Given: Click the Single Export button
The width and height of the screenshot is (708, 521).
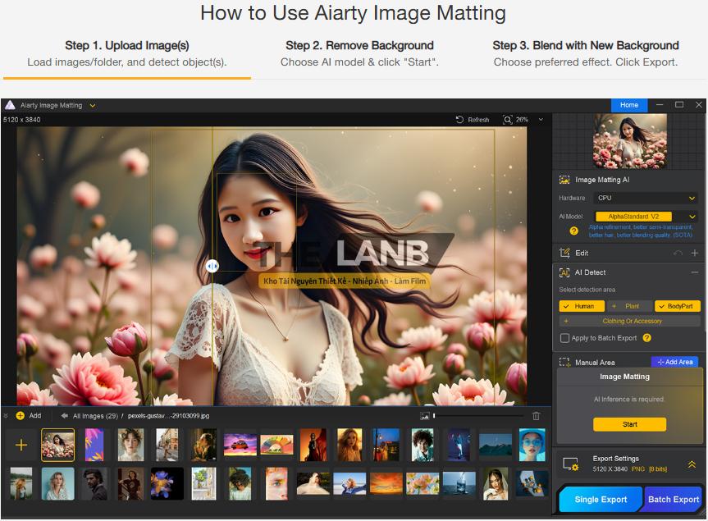Looking at the screenshot, I should tap(601, 499).
